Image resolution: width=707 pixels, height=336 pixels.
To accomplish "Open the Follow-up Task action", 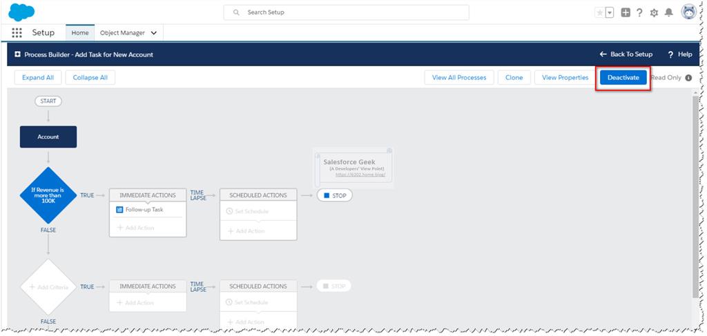I will (x=144, y=210).
